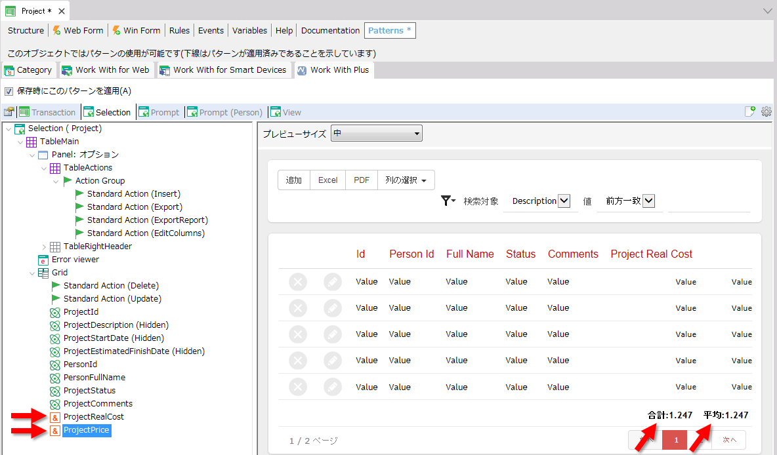Click the PDF export button
Image resolution: width=777 pixels, height=455 pixels.
tap(362, 180)
